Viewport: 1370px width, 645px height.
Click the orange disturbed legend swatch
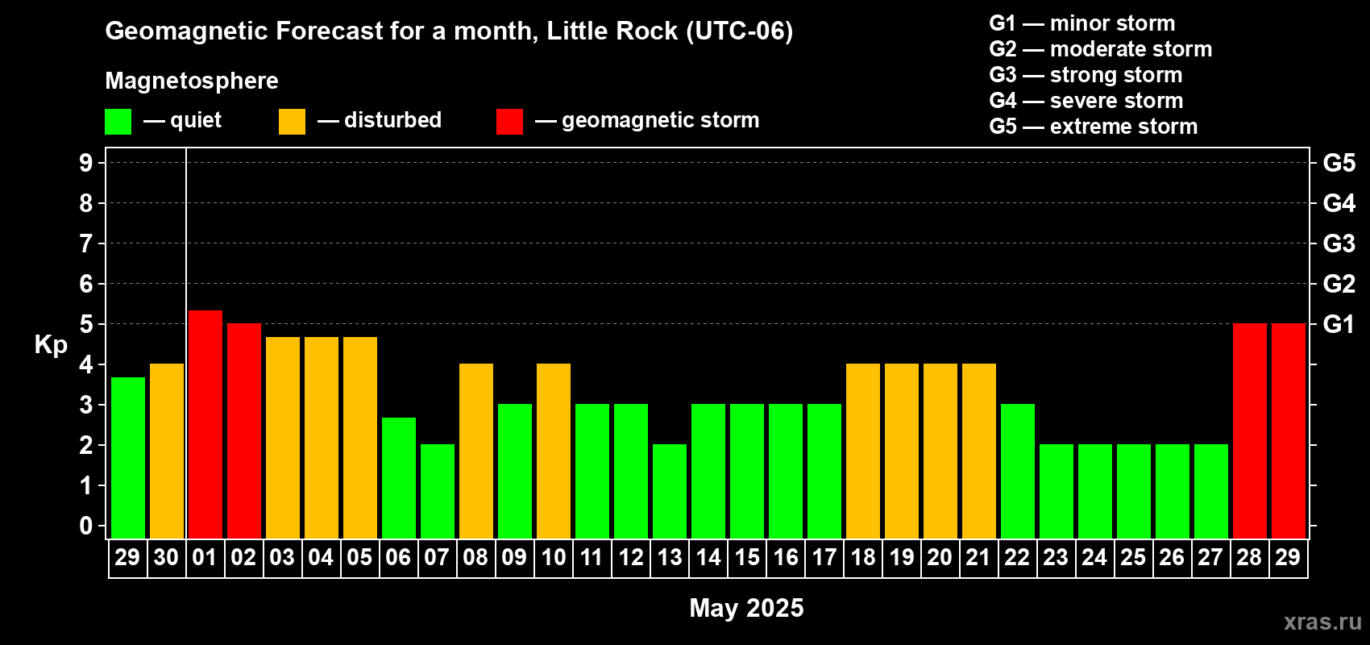[292, 122]
